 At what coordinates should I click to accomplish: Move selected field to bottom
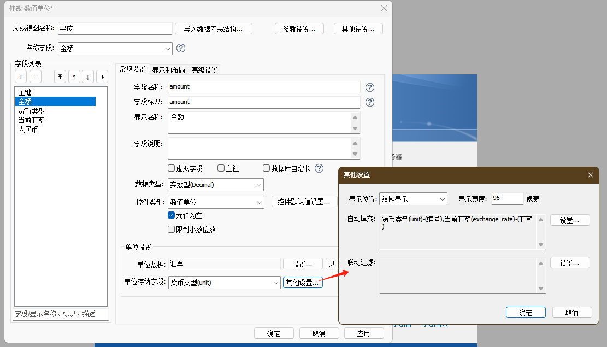point(102,77)
